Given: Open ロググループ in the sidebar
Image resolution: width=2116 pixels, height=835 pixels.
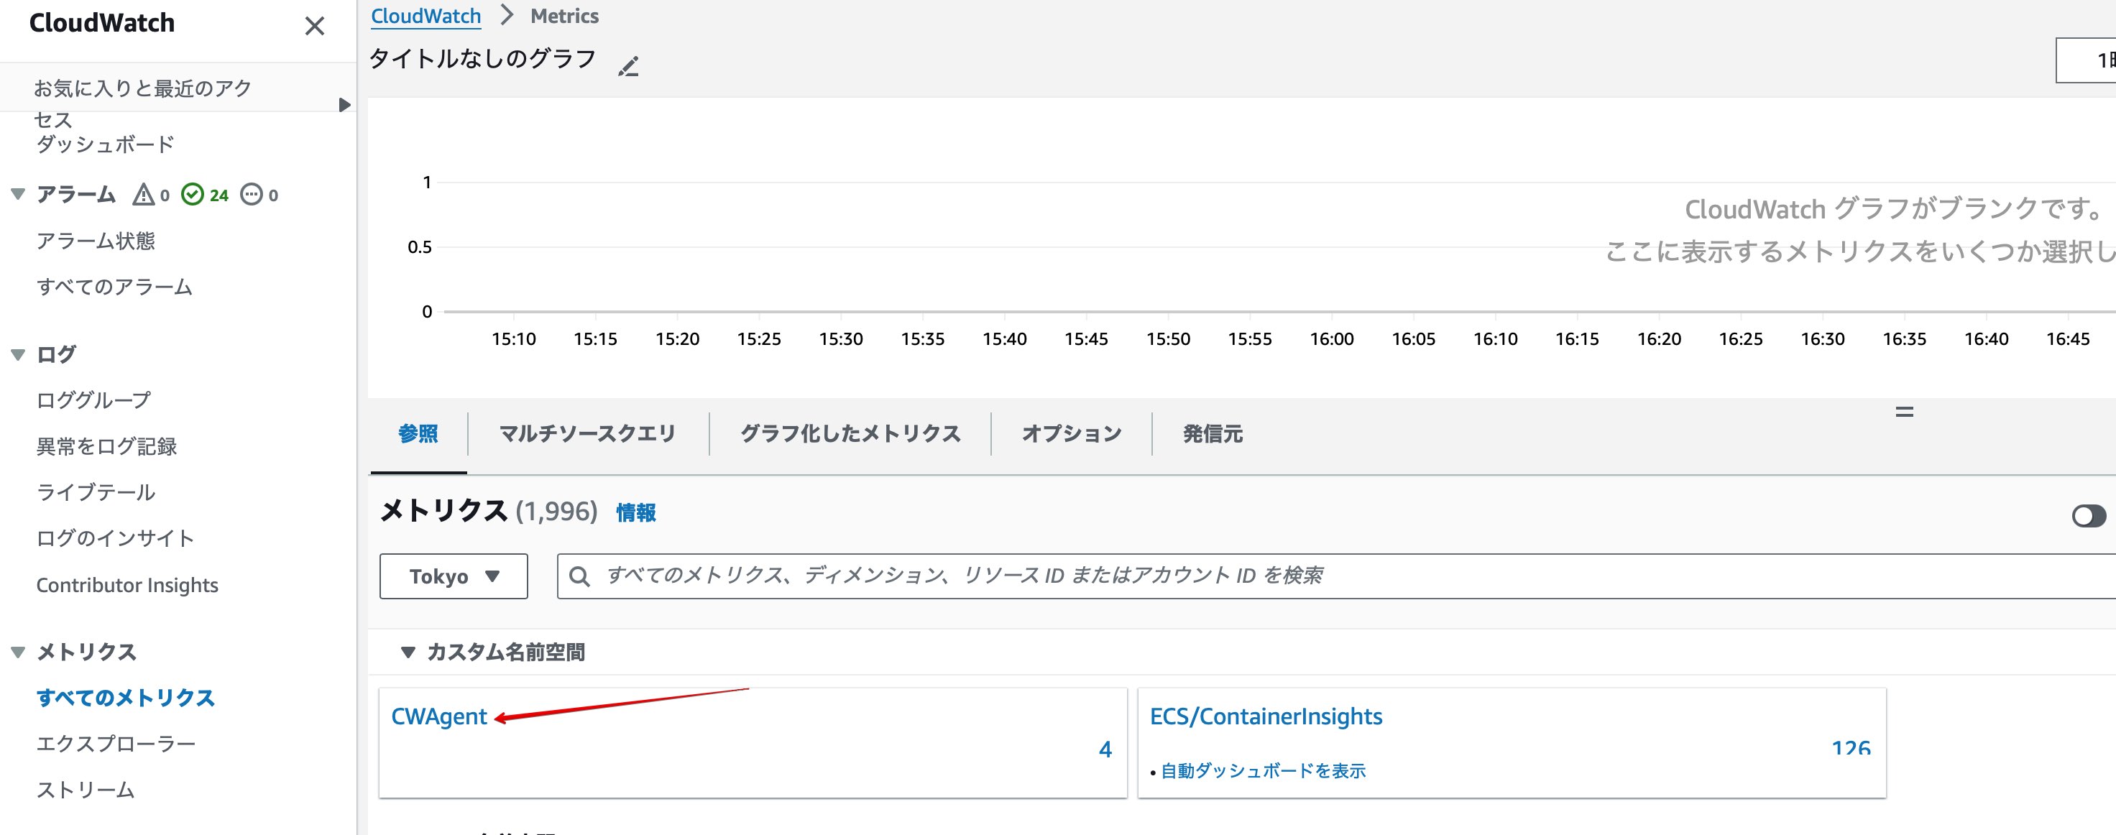Looking at the screenshot, I should click(93, 400).
